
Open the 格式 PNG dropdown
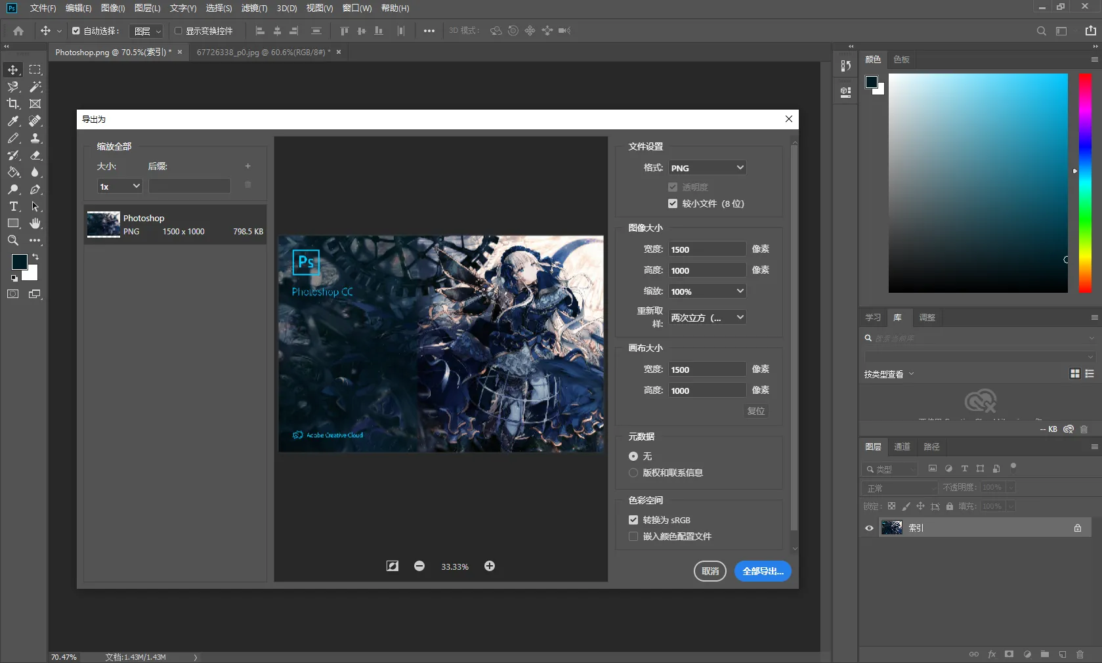(x=708, y=168)
